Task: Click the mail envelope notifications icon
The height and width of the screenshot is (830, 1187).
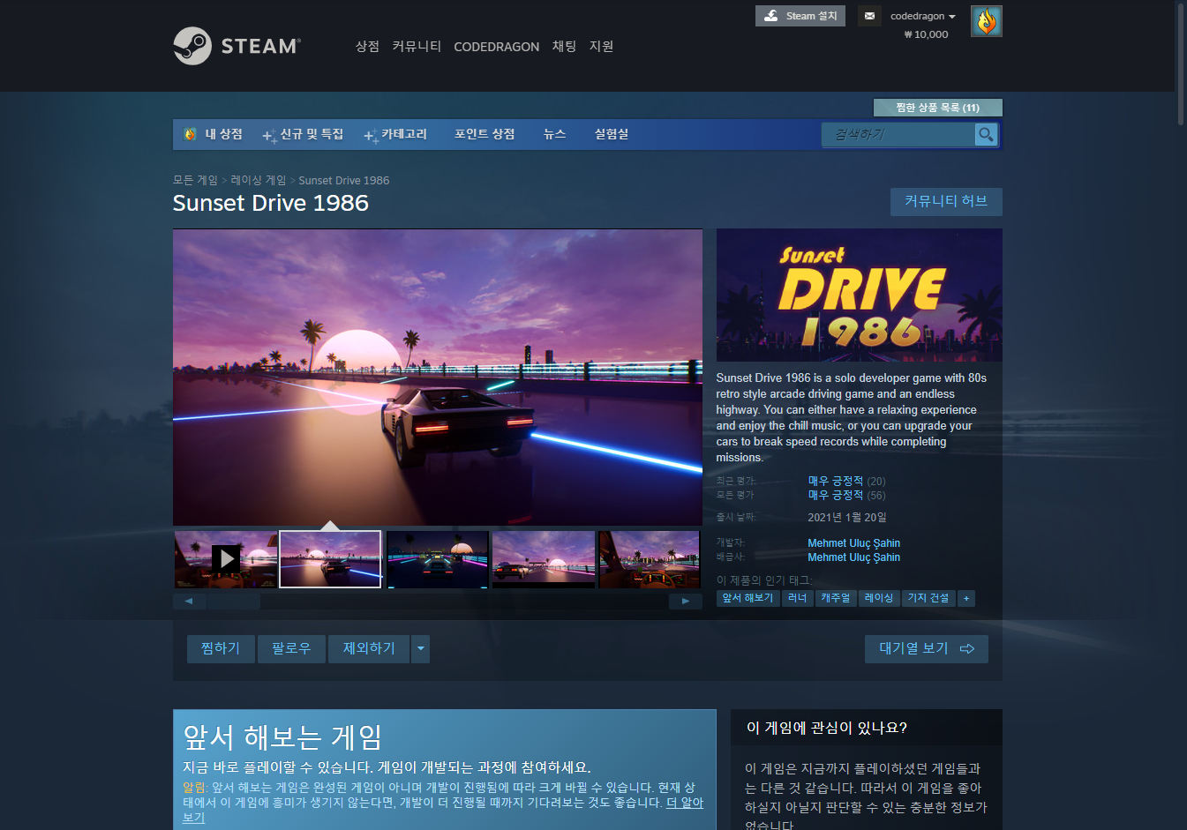Action: 869,16
